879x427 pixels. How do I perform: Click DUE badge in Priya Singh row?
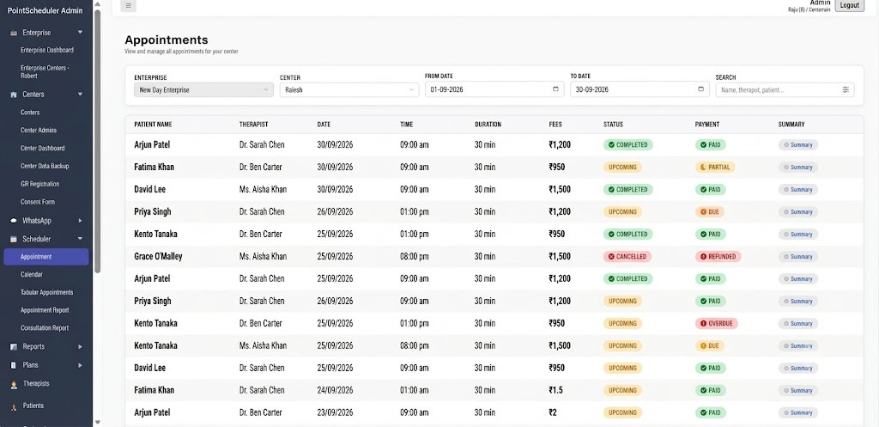(x=710, y=212)
